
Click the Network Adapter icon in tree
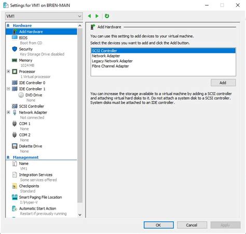coord(15,112)
